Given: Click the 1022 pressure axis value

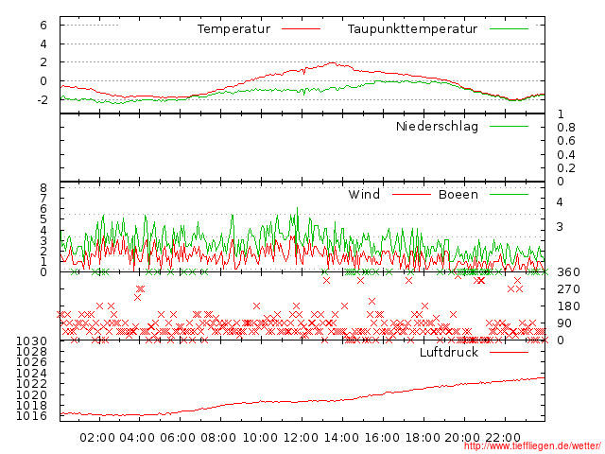Looking at the screenshot, I should click(31, 384).
